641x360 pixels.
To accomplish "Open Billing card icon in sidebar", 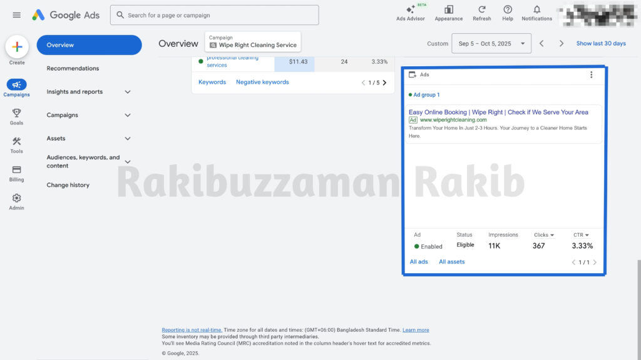I will coord(17,169).
